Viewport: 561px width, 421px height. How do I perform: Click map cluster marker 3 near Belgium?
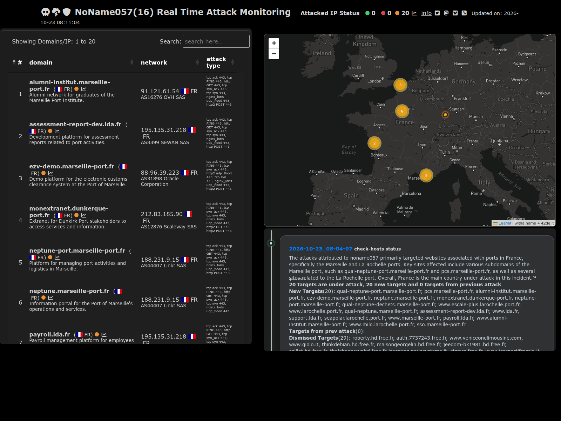point(400,85)
